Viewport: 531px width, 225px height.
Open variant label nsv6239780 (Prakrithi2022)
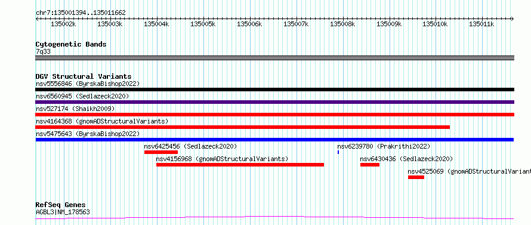384,146
